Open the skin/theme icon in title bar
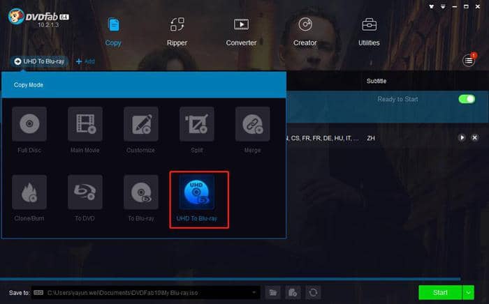The width and height of the screenshot is (489, 304). [x=431, y=6]
